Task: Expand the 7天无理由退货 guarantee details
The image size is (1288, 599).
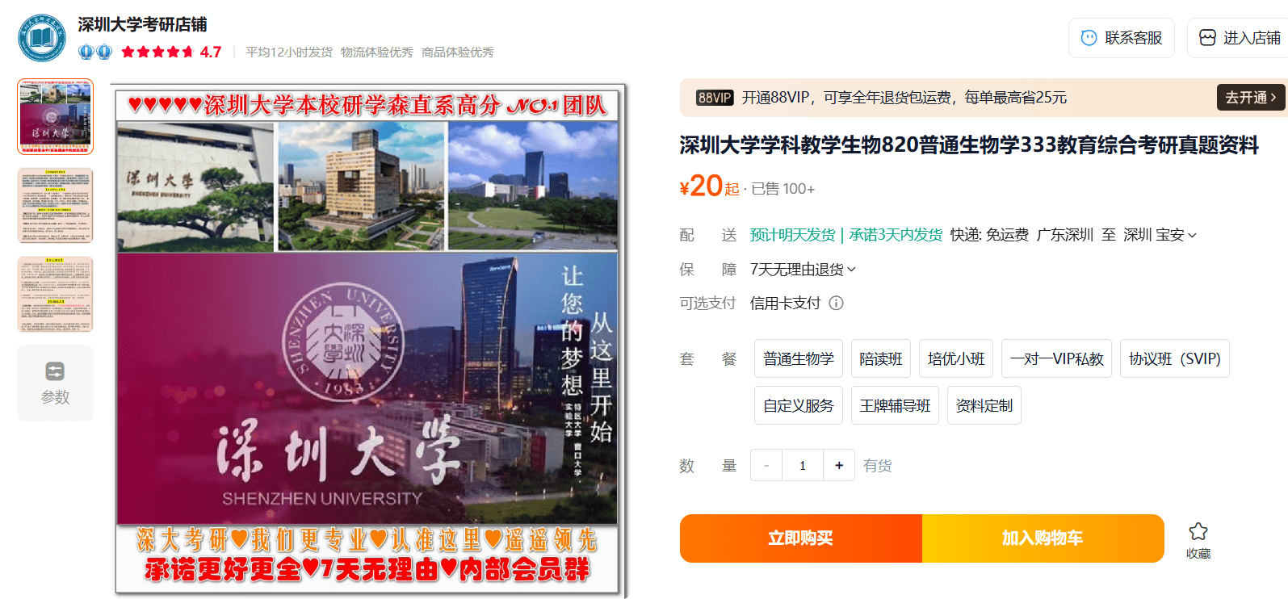Action: coord(803,269)
